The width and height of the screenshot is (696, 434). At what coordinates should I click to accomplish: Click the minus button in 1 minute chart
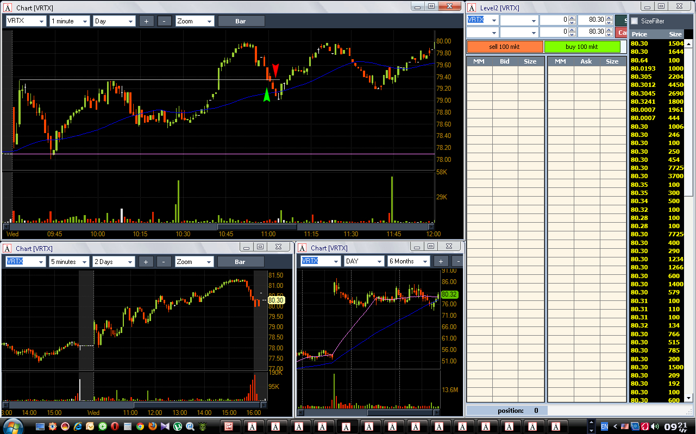click(x=165, y=21)
